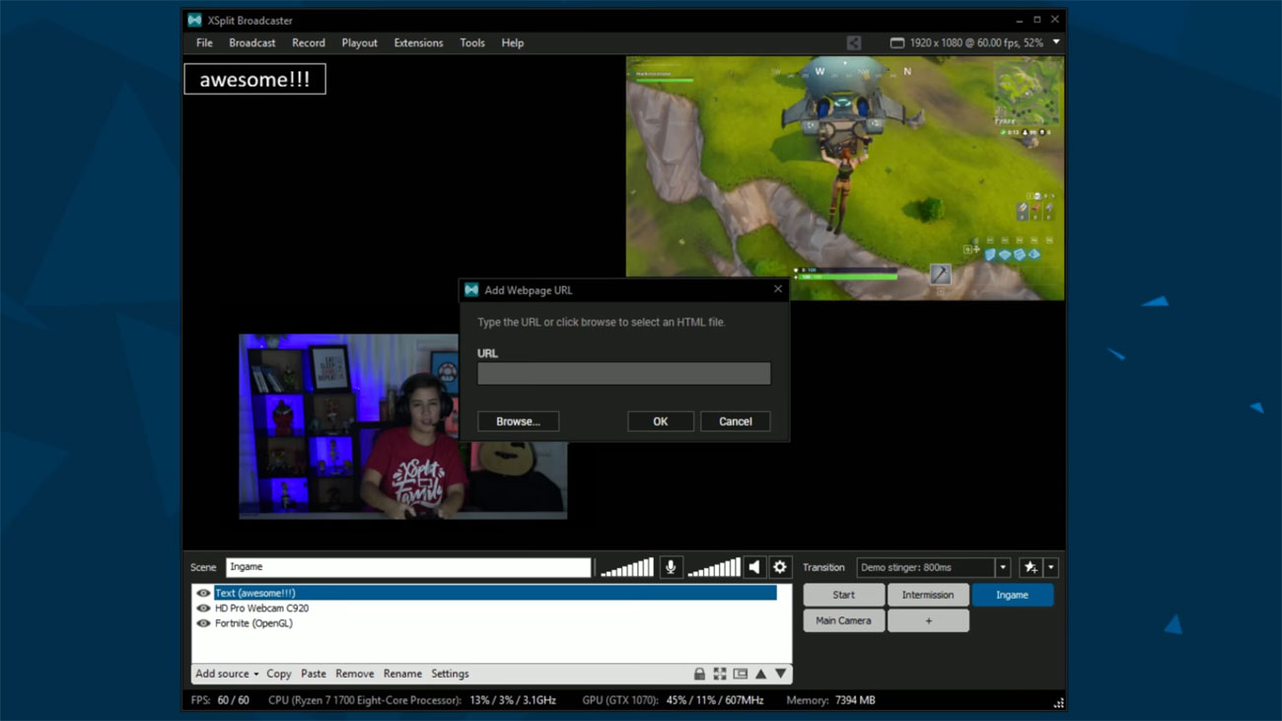Image resolution: width=1282 pixels, height=721 pixels.
Task: Adjust the speaker volume level bars
Action: pyautogui.click(x=714, y=567)
